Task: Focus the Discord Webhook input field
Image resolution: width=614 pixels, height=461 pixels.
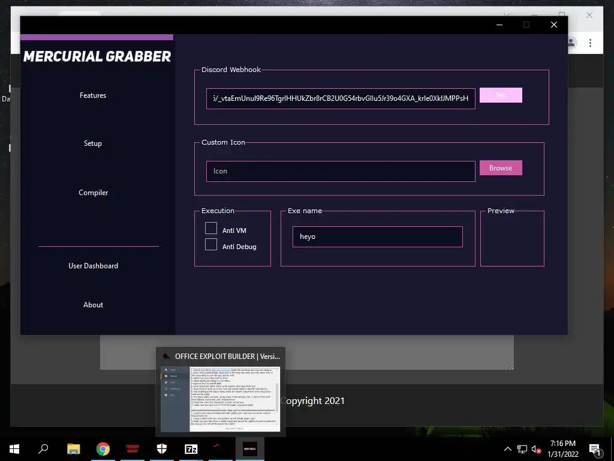Action: [x=341, y=98]
